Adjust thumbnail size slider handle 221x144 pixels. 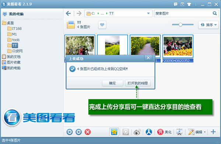[180, 25]
